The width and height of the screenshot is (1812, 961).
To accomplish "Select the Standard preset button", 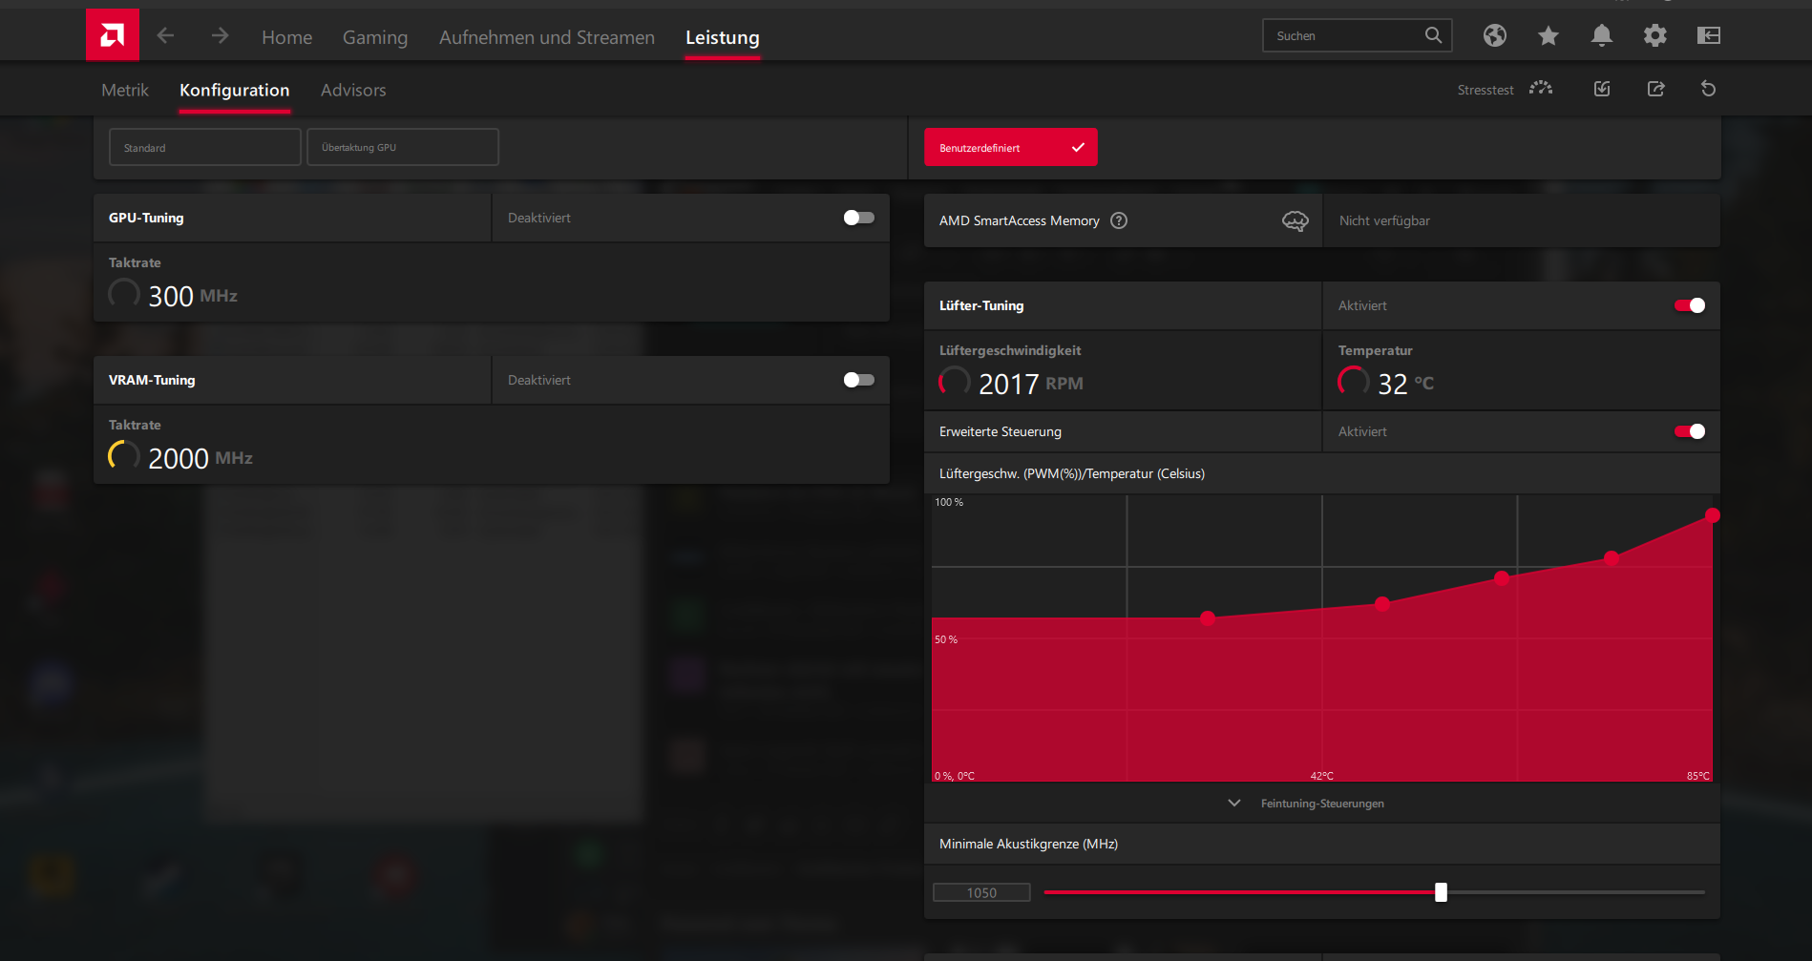I will click(205, 147).
